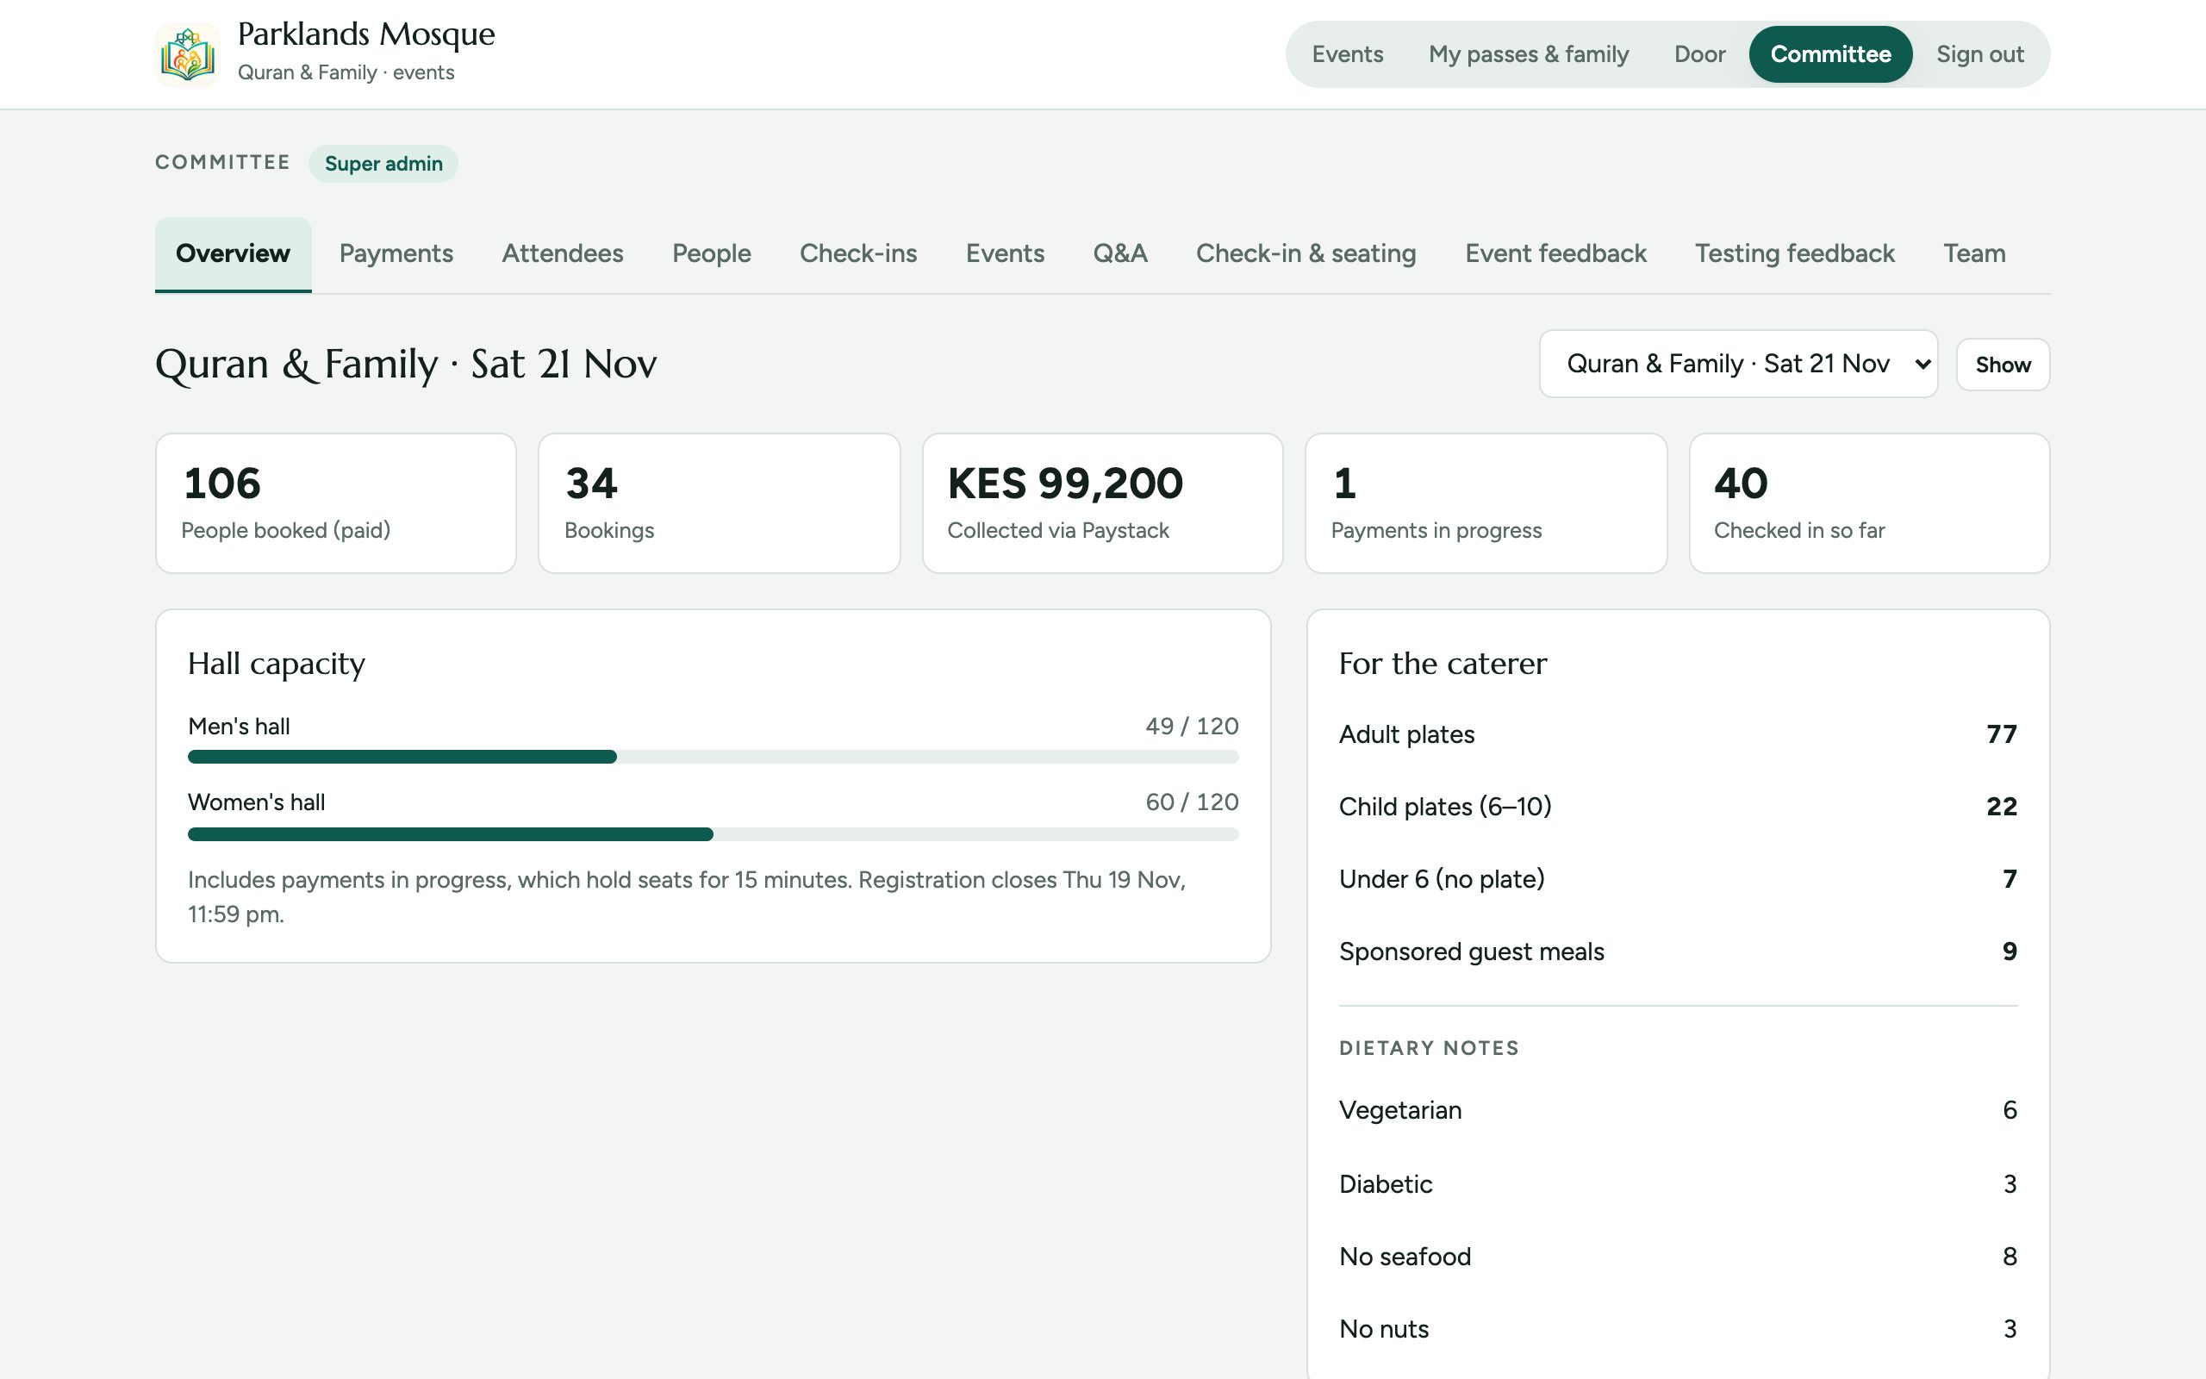Viewport: 2206px width, 1379px height.
Task: Click the Super admin badge
Action: point(383,164)
